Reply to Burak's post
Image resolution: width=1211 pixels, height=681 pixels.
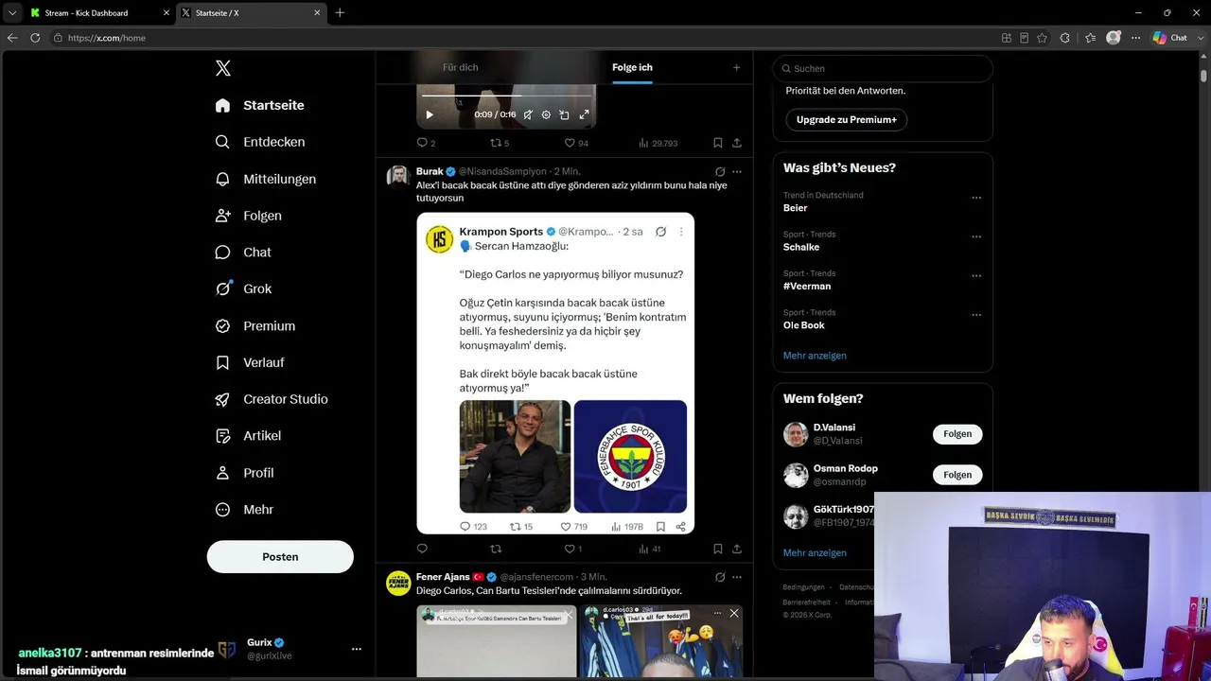(x=422, y=549)
